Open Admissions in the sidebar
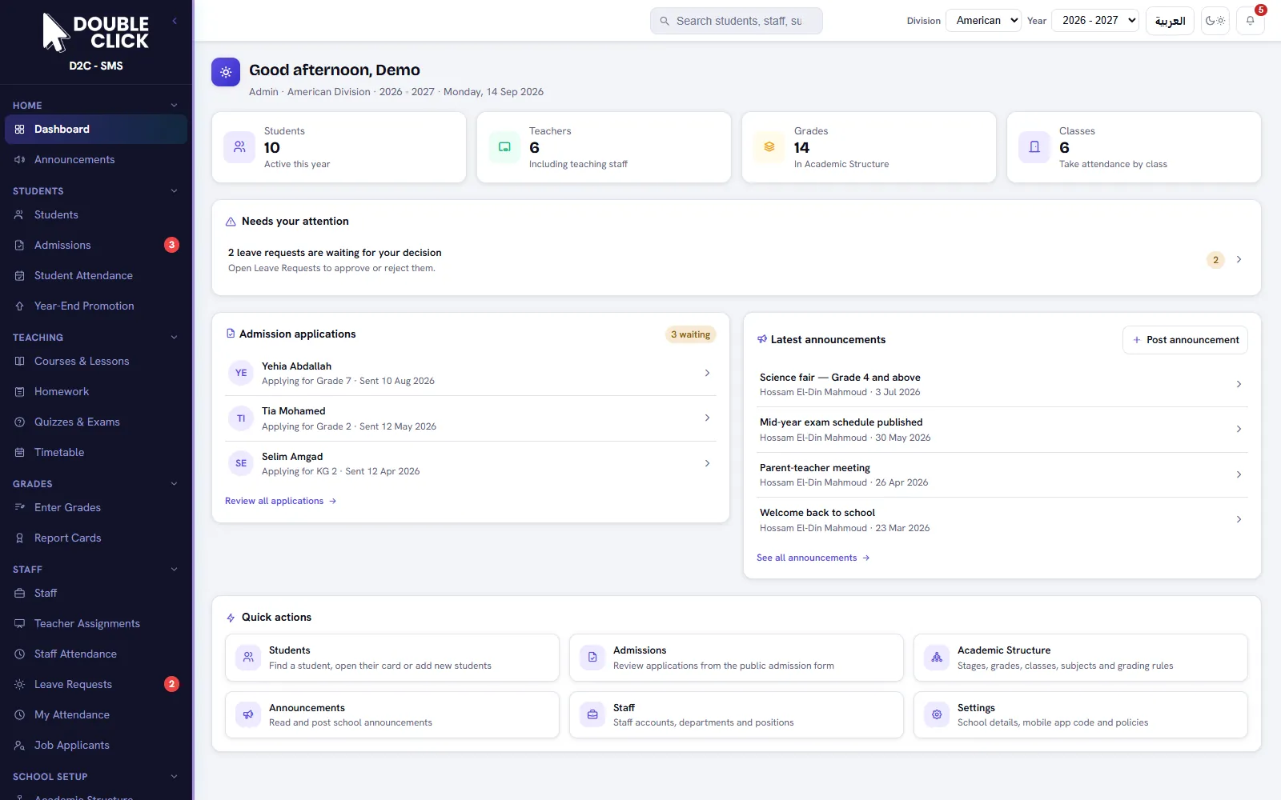The width and height of the screenshot is (1281, 800). coord(96,245)
